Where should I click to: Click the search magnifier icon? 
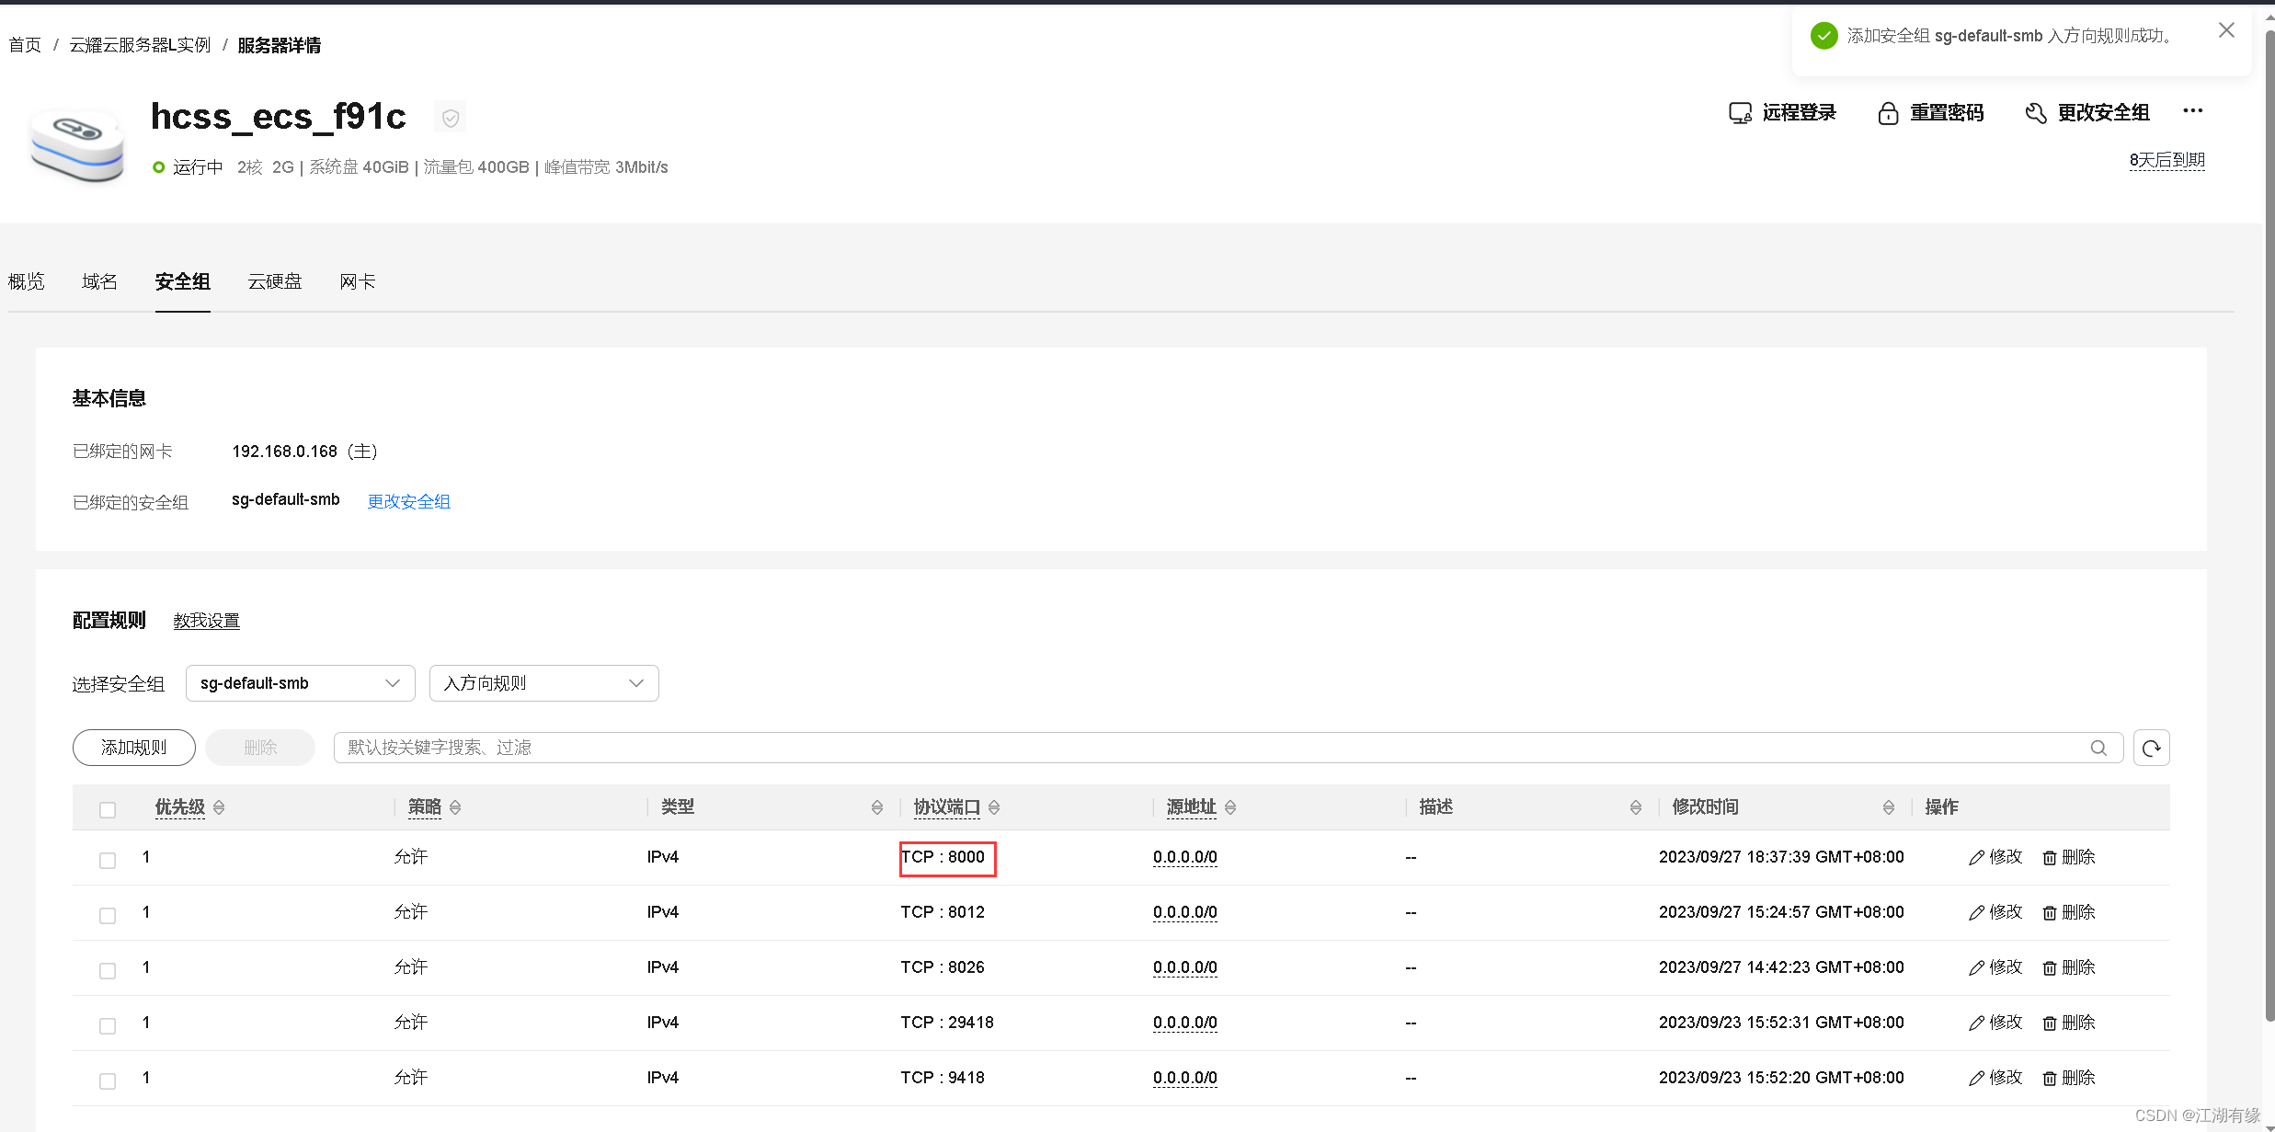(2098, 748)
